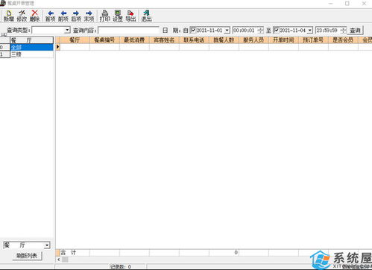This screenshot has width=372, height=270.
Task: Click in the 23:59:59 end time field
Action: coord(328,31)
